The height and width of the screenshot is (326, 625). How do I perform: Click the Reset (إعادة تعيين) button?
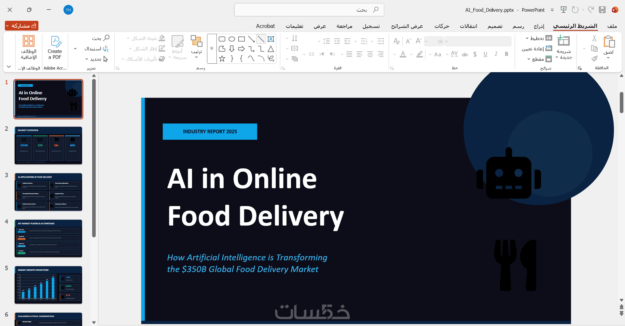click(x=537, y=48)
